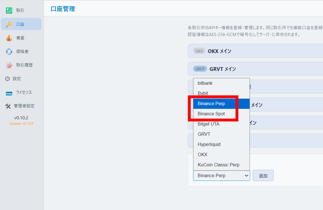Viewport: 323px width, 210px height.
Task: Open the money bag 資産 icon
Action: coord(9,38)
